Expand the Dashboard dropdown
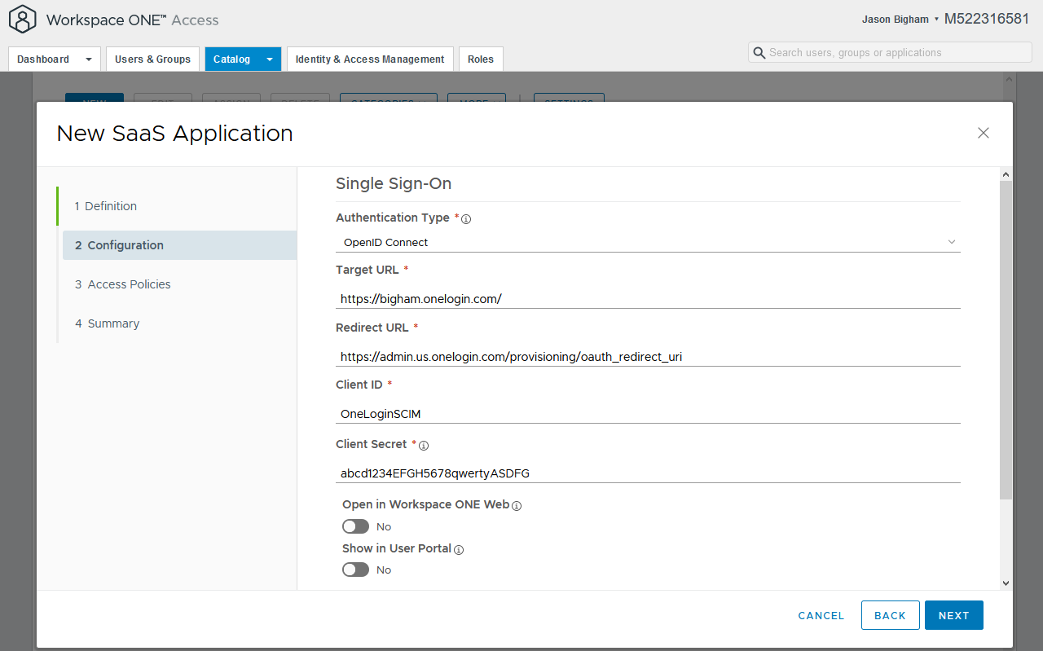The height and width of the screenshot is (651, 1043). [x=89, y=59]
